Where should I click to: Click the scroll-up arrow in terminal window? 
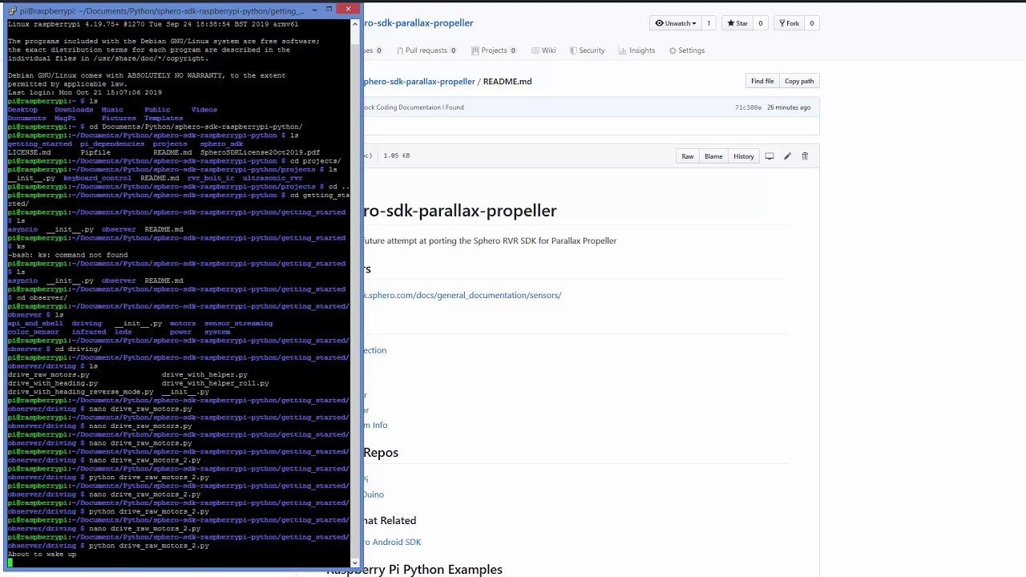click(354, 23)
